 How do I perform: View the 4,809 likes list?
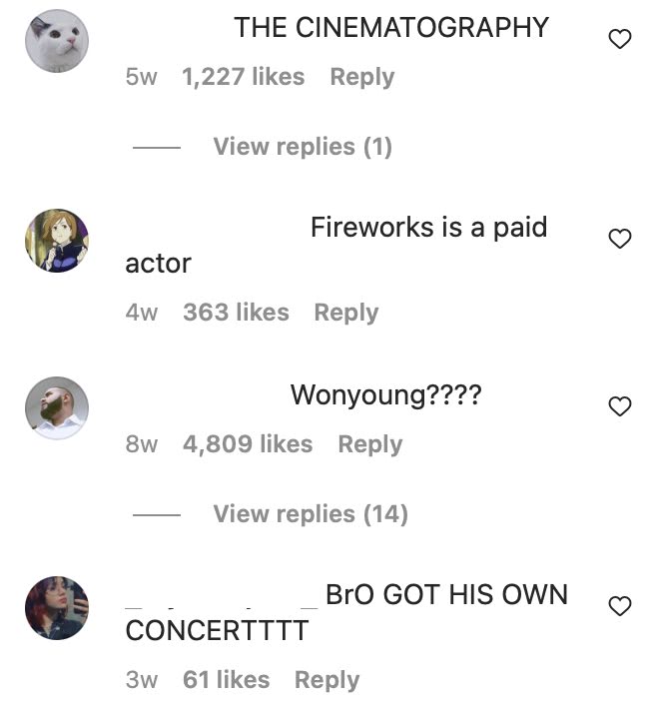pos(248,443)
